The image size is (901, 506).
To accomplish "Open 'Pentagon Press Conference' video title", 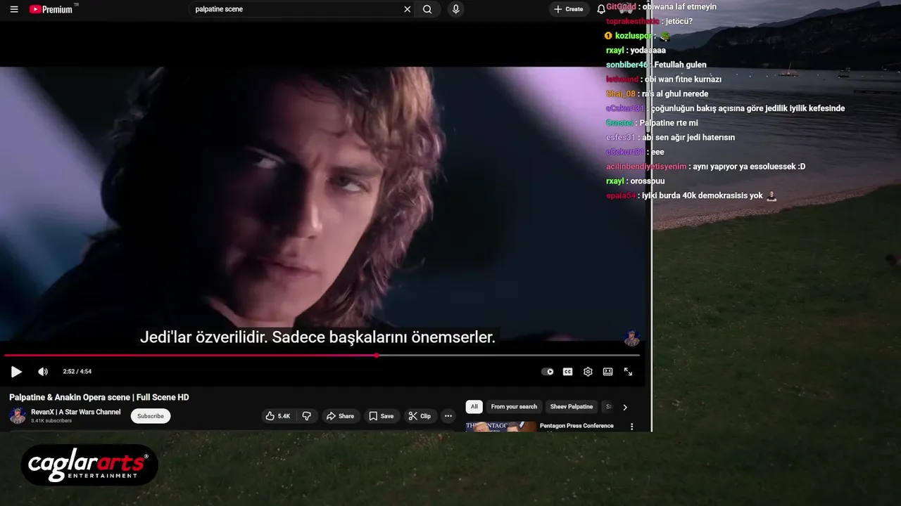I will (x=576, y=426).
